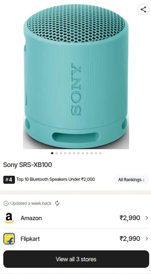Open the Flipkart row chevron arrow

pos(147,239)
